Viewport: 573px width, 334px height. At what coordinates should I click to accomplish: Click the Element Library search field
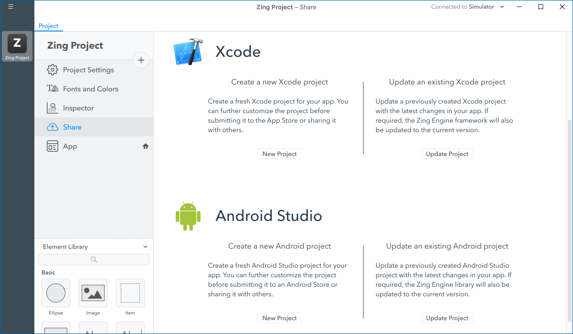94,260
